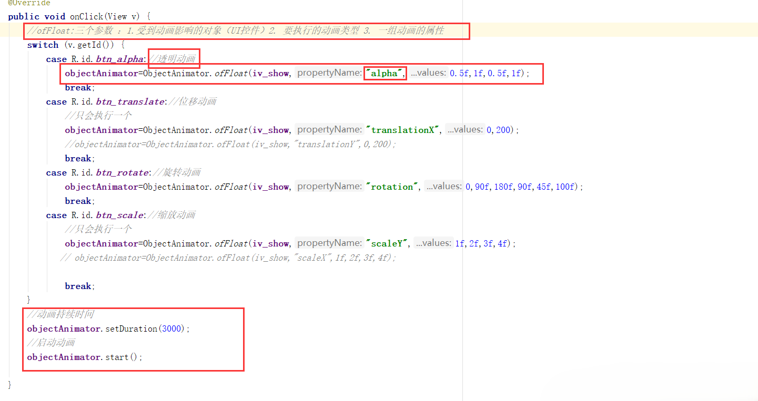The height and width of the screenshot is (401, 758).
Task: Click iv_show argument on the rotation line
Action: point(270,187)
